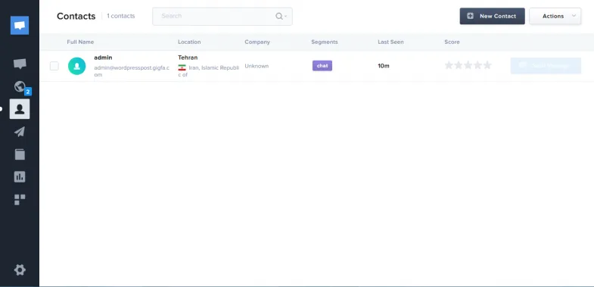The width and height of the screenshot is (594, 287).
Task: Click the Score column header
Action: pos(452,42)
